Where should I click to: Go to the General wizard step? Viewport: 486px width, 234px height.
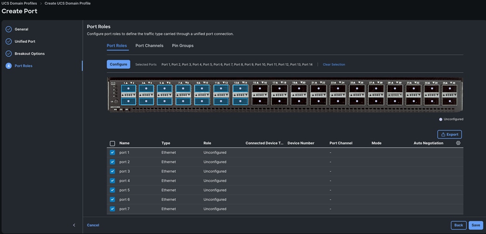21,29
